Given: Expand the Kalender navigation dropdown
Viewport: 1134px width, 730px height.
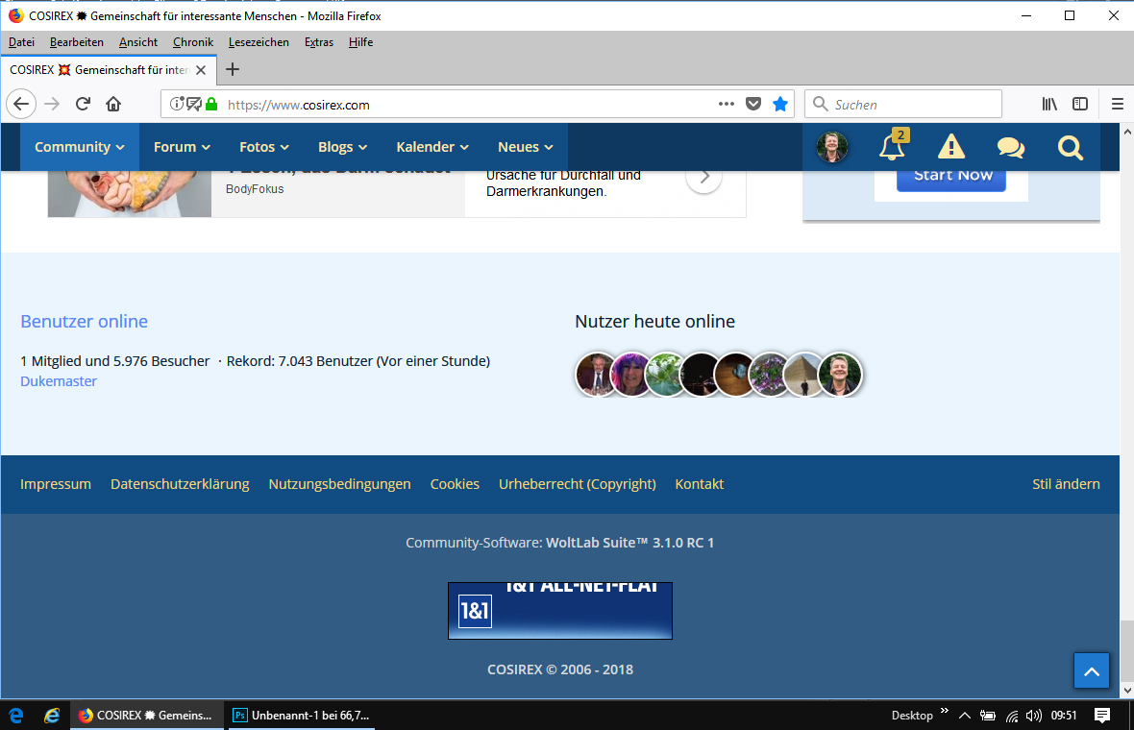Looking at the screenshot, I should coord(432,147).
